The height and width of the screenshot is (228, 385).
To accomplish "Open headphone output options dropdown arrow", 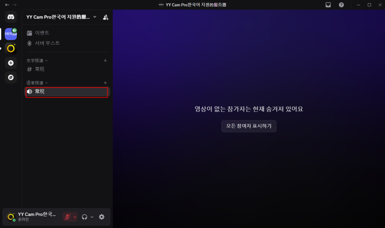I will point(92,217).
